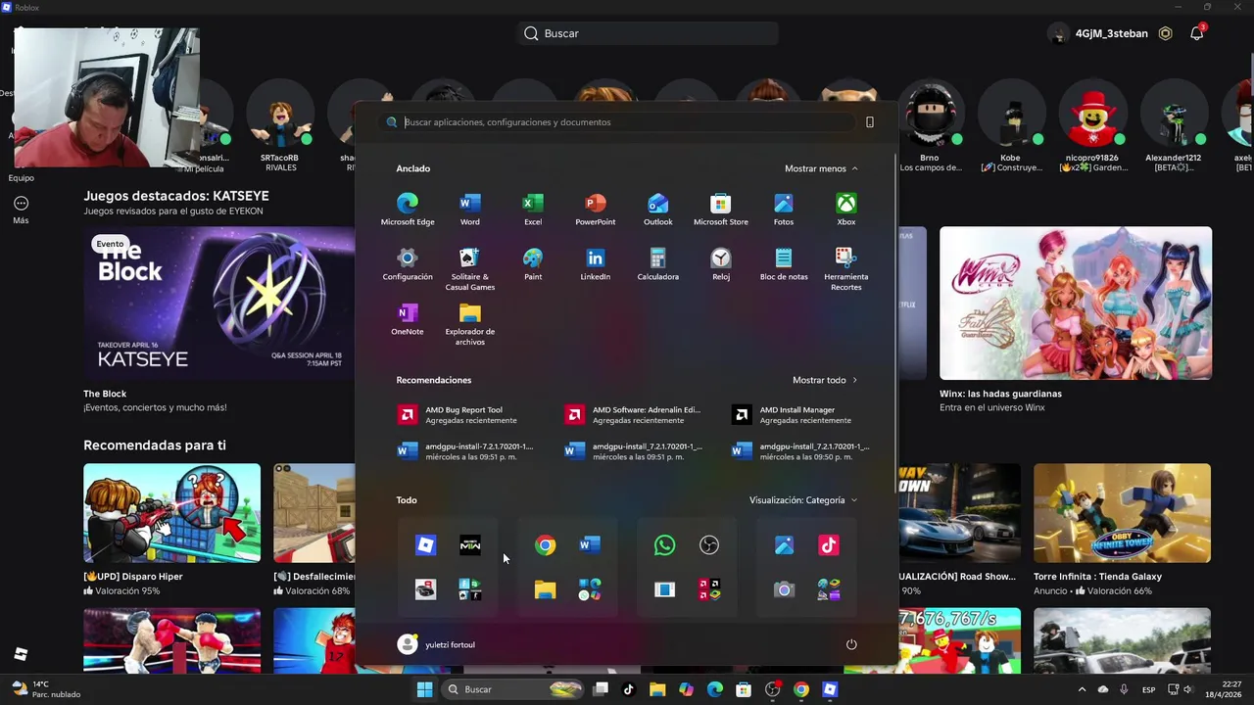Image resolution: width=1254 pixels, height=705 pixels.
Task: Expand recommendations with Mostrar todo
Action: (x=825, y=380)
